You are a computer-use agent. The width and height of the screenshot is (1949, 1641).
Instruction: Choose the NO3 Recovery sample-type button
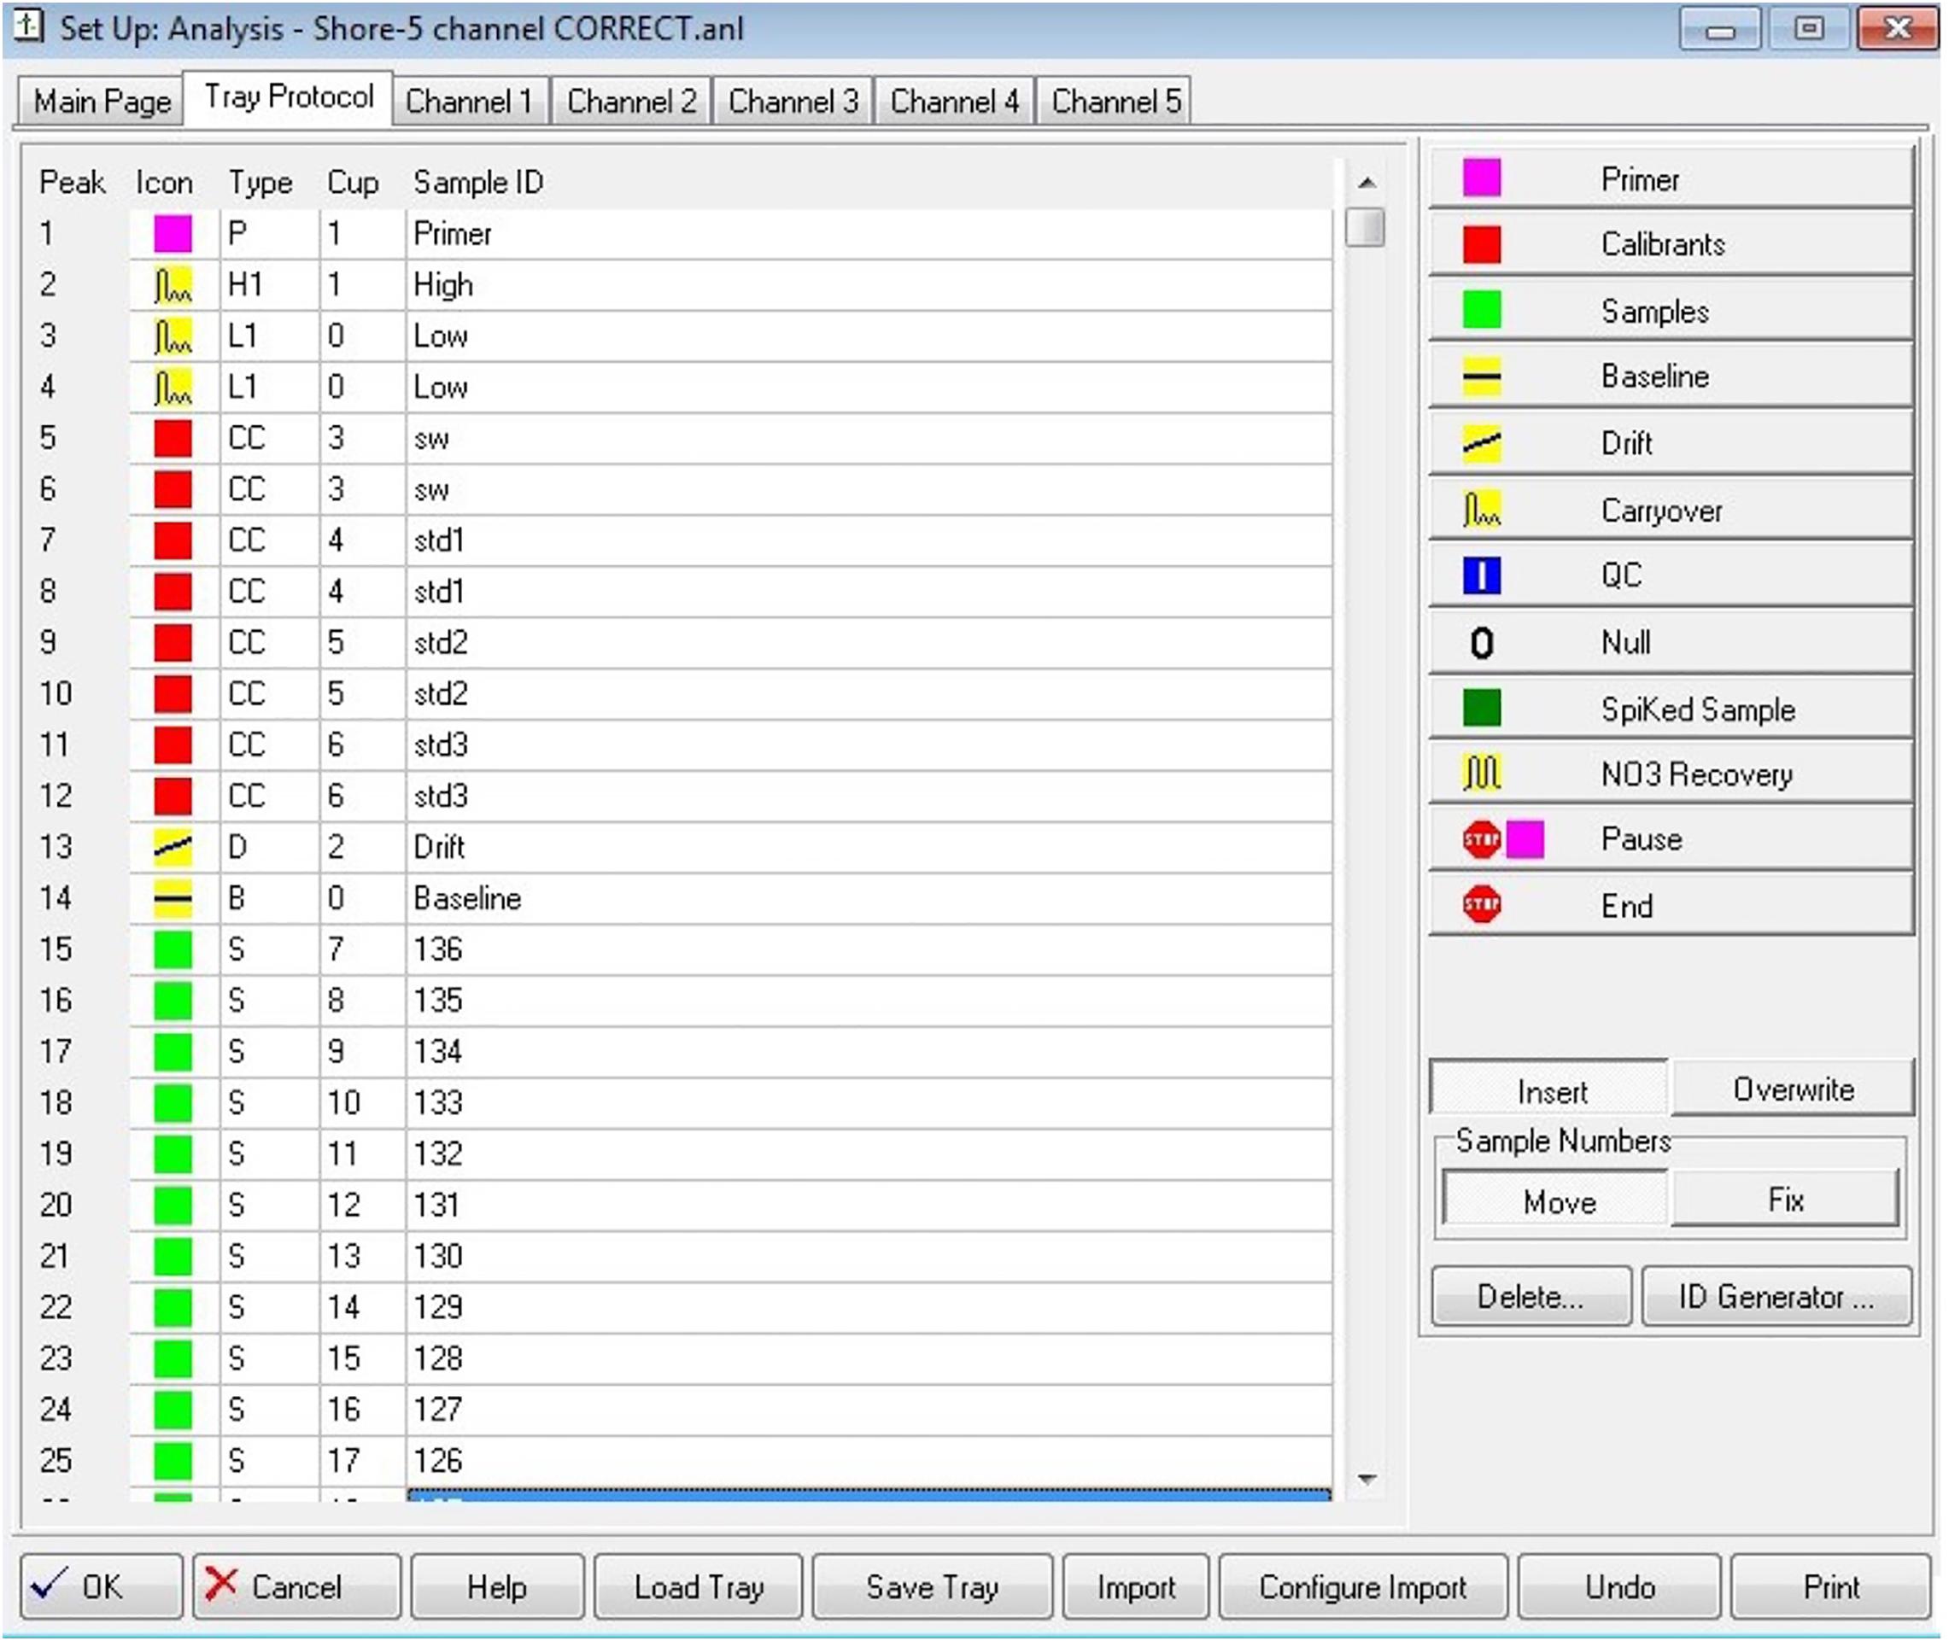click(1671, 774)
